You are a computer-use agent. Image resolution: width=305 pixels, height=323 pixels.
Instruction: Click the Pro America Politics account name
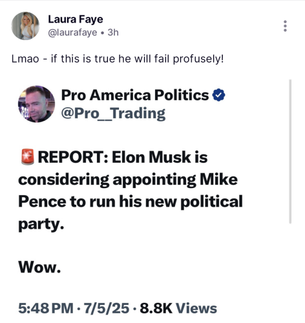135,95
